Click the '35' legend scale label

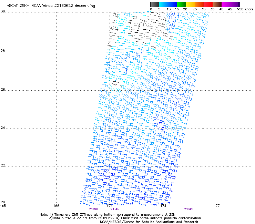coord(212,9)
